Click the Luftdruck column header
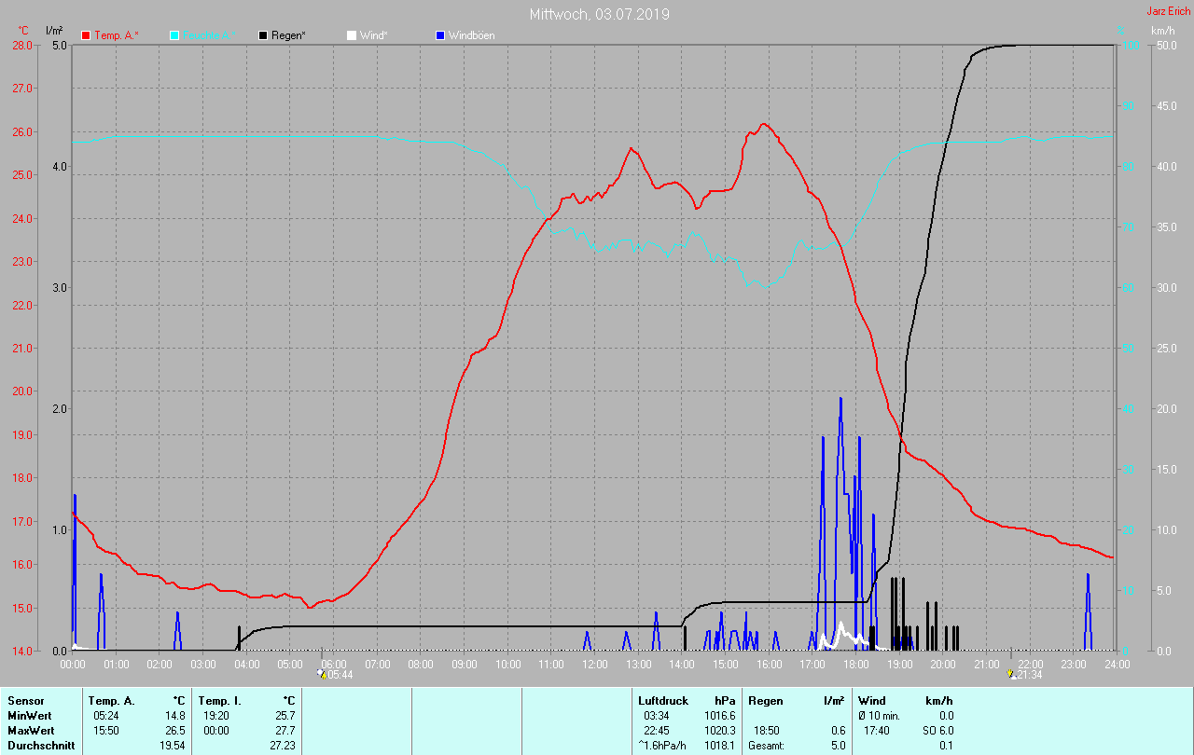The height and width of the screenshot is (755, 1194). click(662, 700)
